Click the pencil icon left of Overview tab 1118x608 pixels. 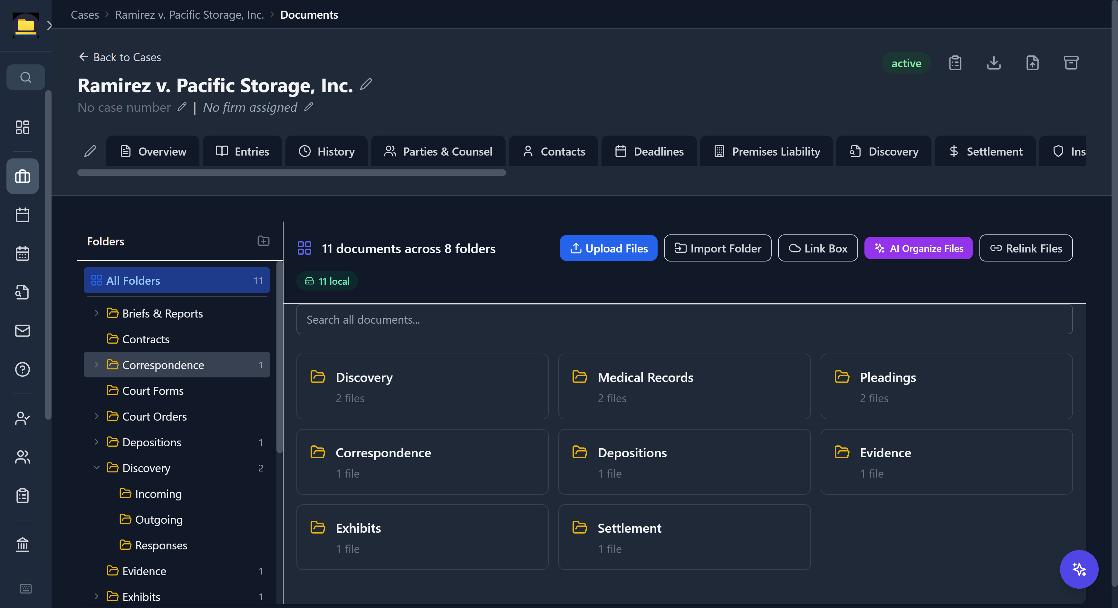pyautogui.click(x=90, y=151)
